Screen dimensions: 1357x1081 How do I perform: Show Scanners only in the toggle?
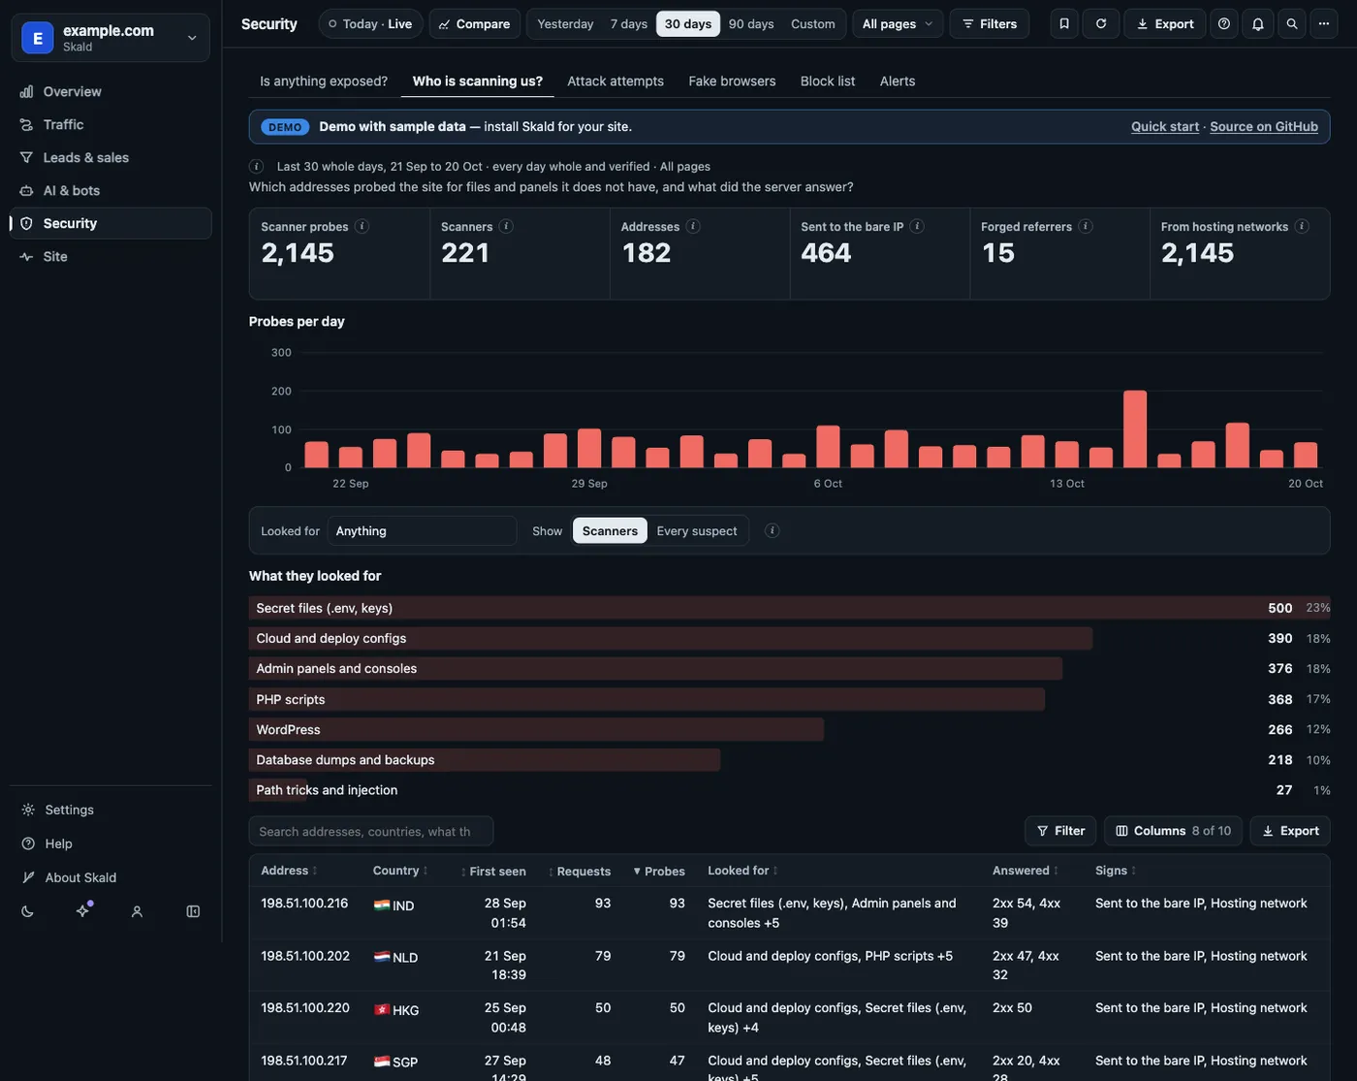[x=610, y=530]
